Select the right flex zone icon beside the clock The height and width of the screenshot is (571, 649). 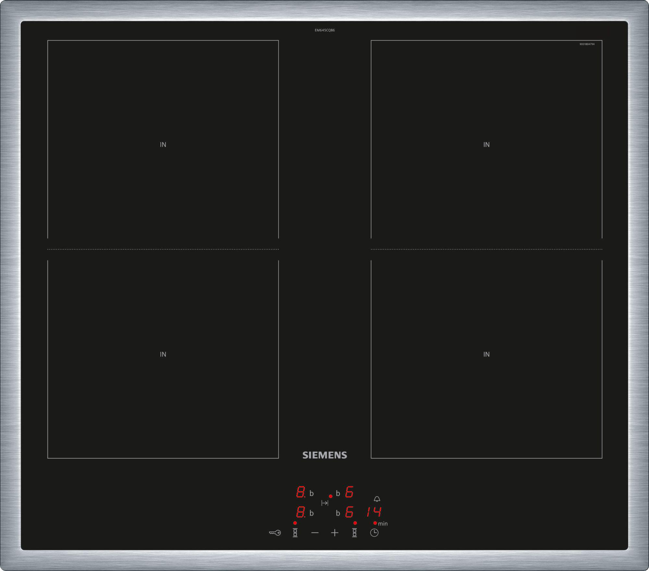pos(354,533)
